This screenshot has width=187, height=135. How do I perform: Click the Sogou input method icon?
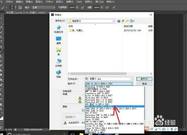click(147, 129)
